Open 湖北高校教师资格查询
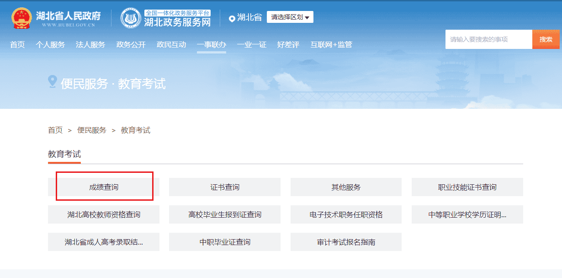 point(104,214)
